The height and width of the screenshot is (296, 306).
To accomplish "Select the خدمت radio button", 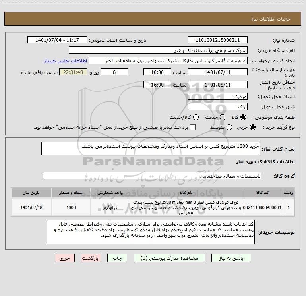I will (x=223, y=117).
